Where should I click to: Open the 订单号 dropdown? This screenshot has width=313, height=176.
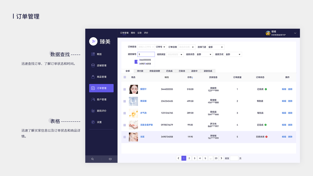(x=160, y=47)
